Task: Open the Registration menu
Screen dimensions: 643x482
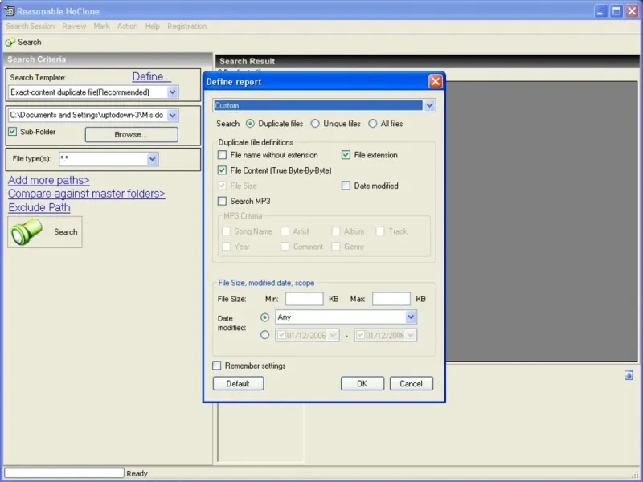Action: click(186, 27)
